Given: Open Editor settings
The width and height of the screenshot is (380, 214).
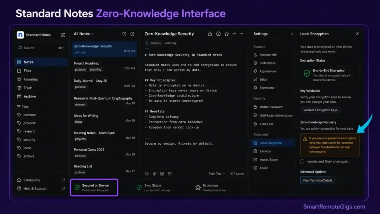Looking at the screenshot, I should (261, 79).
